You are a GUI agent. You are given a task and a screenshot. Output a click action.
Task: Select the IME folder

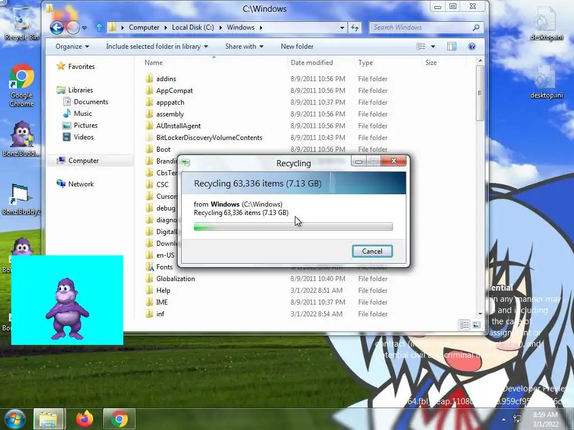coord(162,302)
